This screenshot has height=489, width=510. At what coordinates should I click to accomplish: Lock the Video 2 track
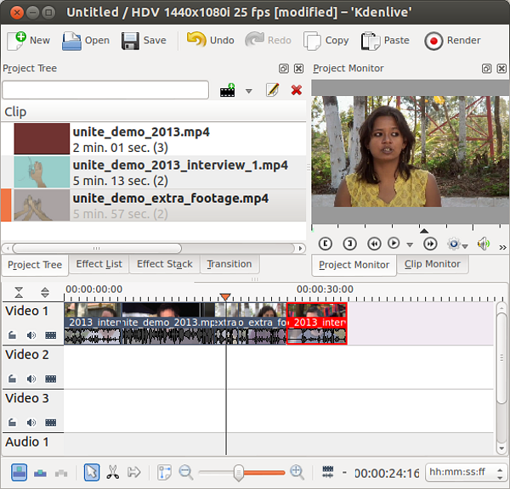[12, 379]
